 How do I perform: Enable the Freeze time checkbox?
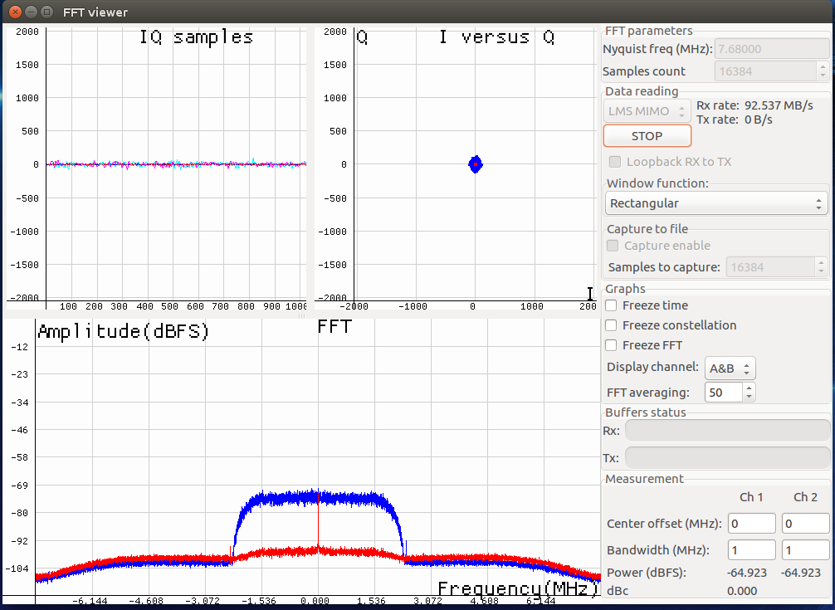[612, 305]
